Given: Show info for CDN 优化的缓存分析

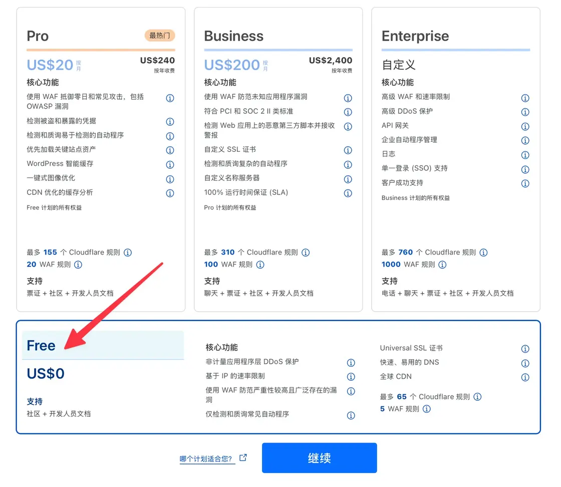Looking at the screenshot, I should point(170,193).
